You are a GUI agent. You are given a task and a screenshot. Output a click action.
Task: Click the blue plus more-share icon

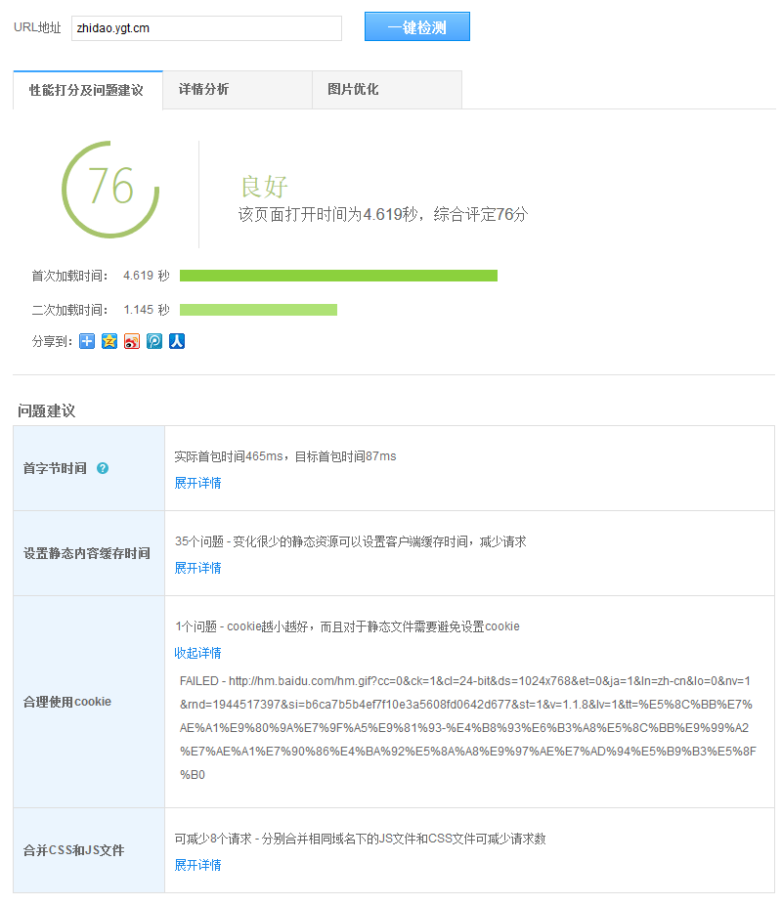87,341
